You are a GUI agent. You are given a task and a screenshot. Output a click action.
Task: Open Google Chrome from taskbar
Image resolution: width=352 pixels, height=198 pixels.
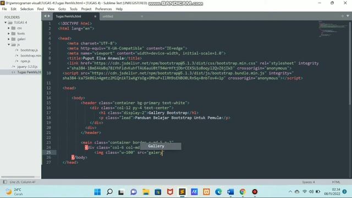(x=243, y=192)
